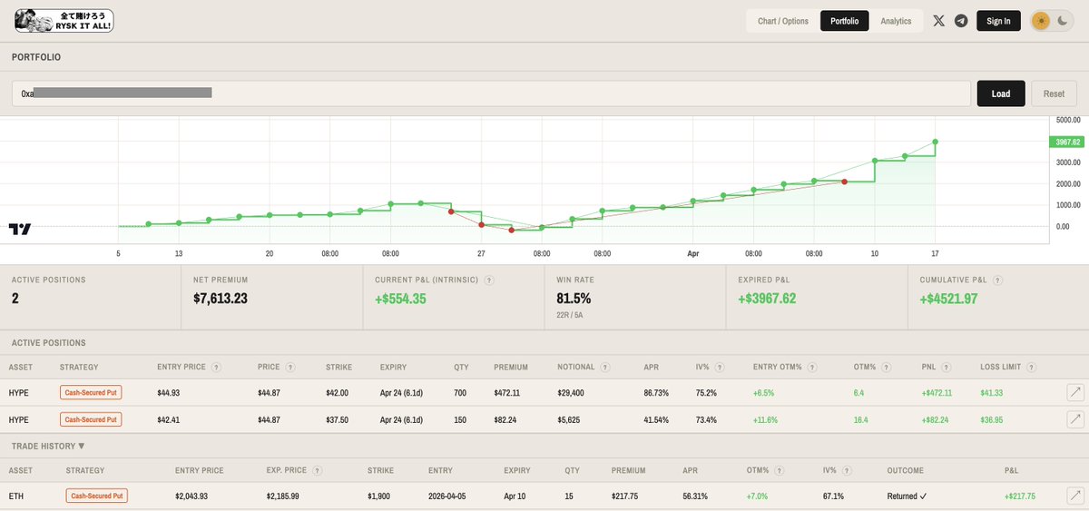Open chart arrow for HYPE $37.50 strike position
The width and height of the screenshot is (1089, 511).
1074,419
